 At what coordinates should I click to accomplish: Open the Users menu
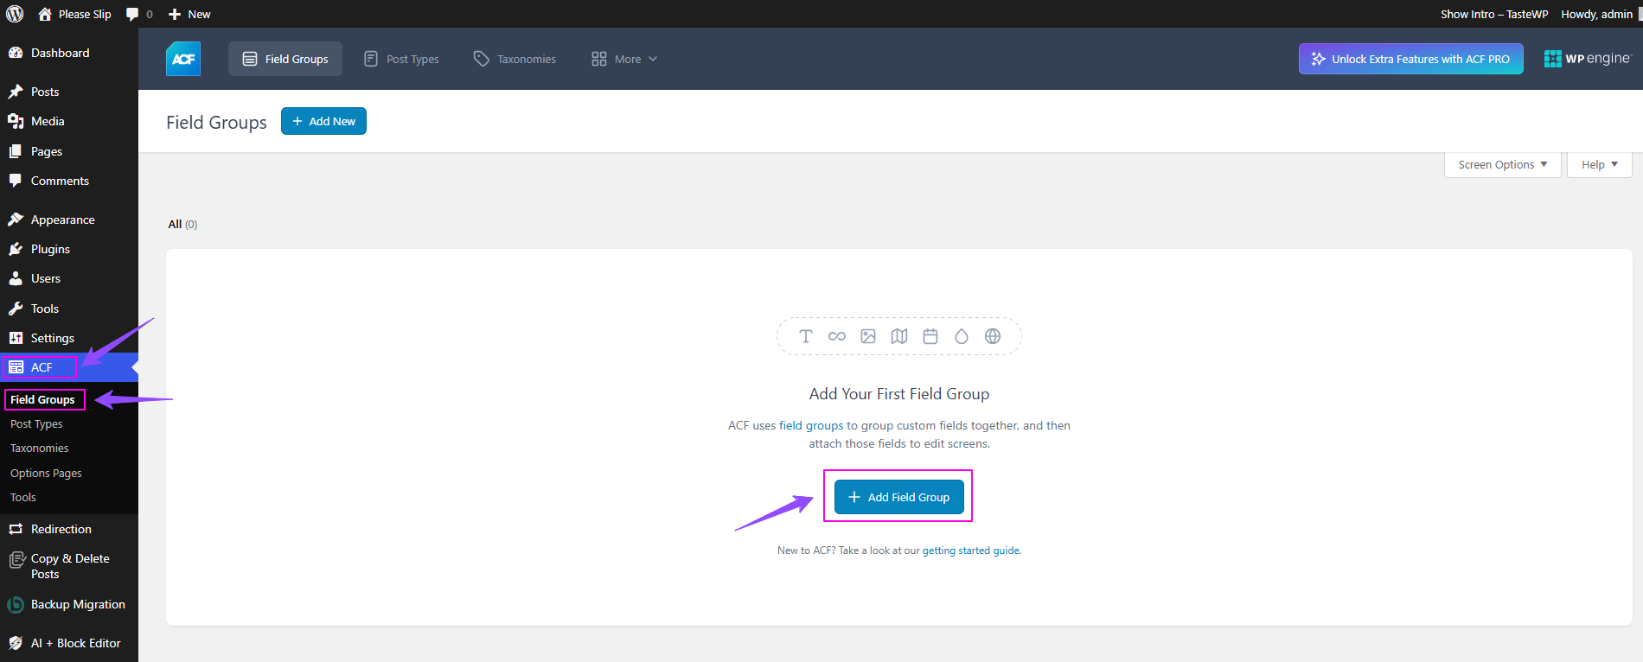[x=69, y=278]
